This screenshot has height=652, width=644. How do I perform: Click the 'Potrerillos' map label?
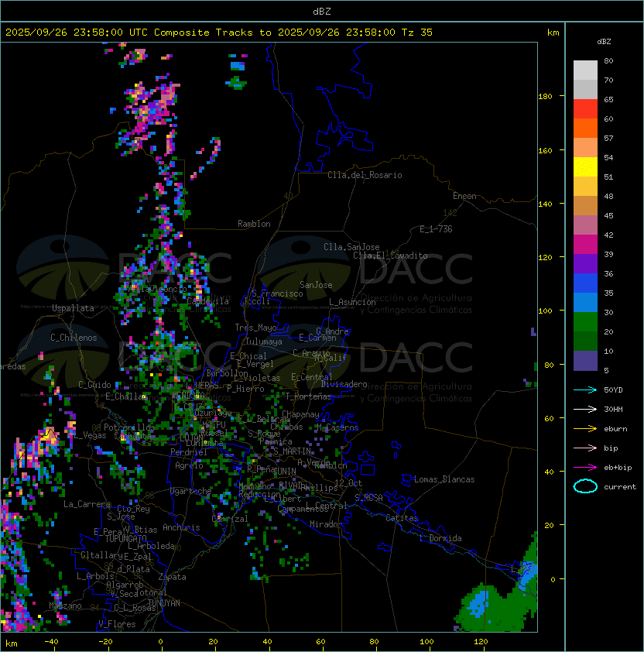tap(129, 427)
